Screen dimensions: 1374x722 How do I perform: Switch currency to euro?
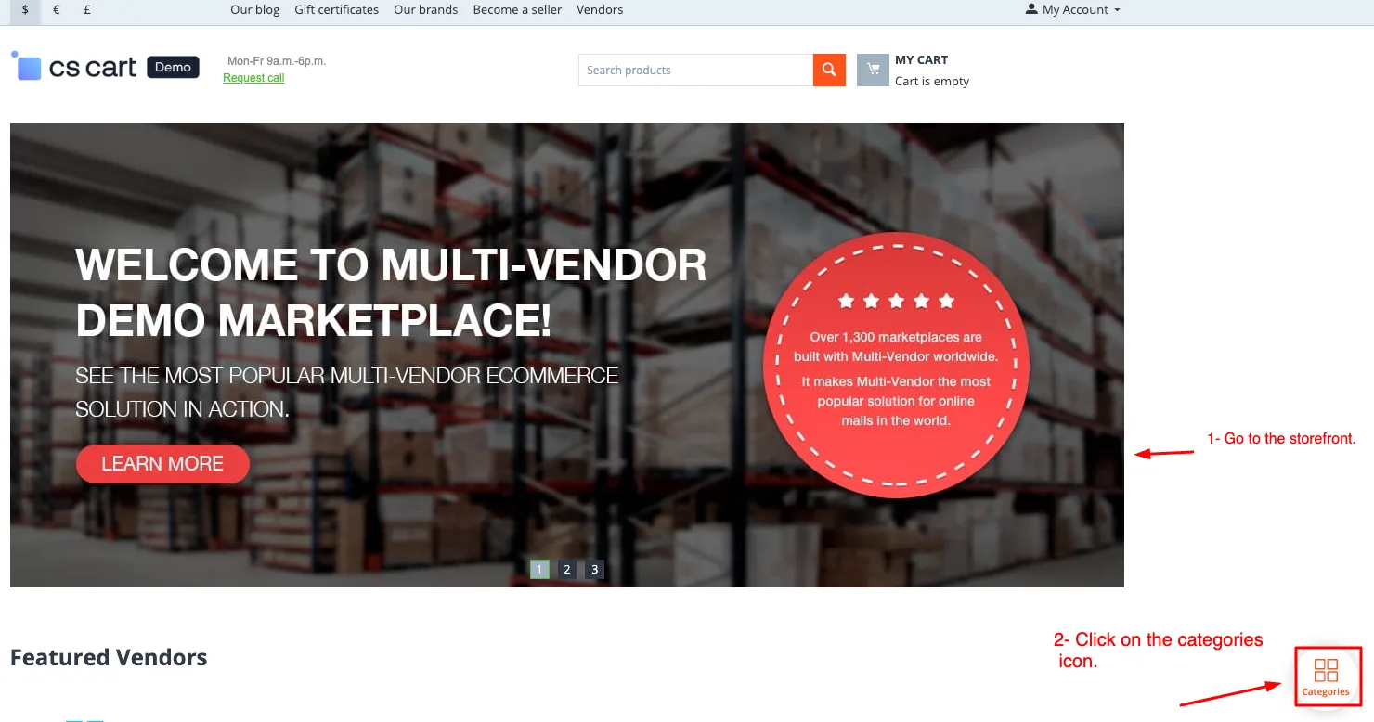pyautogui.click(x=57, y=10)
